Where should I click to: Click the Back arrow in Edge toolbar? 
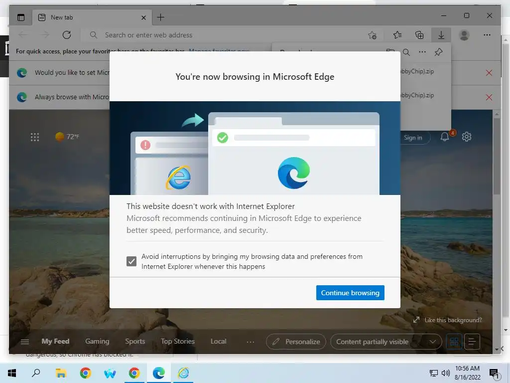[x=23, y=35]
